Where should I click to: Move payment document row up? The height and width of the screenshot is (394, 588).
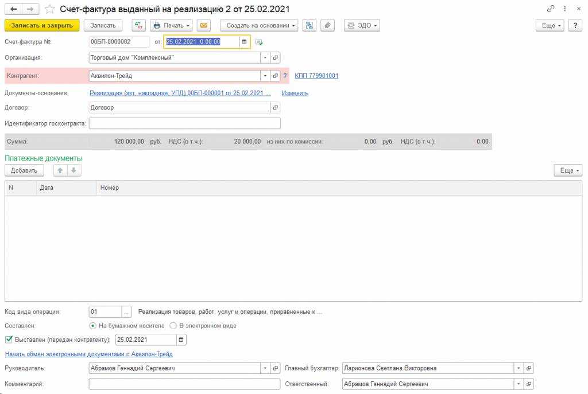pos(60,170)
